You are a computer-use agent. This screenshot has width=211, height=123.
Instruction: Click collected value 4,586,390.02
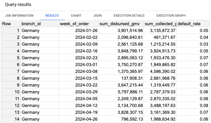pyautogui.click(x=161, y=71)
